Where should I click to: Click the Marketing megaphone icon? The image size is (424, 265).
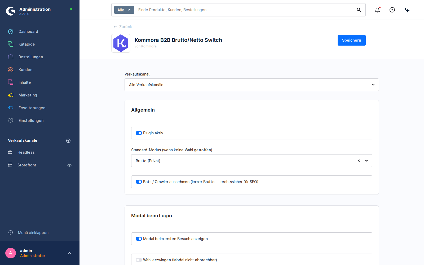pyautogui.click(x=11, y=95)
